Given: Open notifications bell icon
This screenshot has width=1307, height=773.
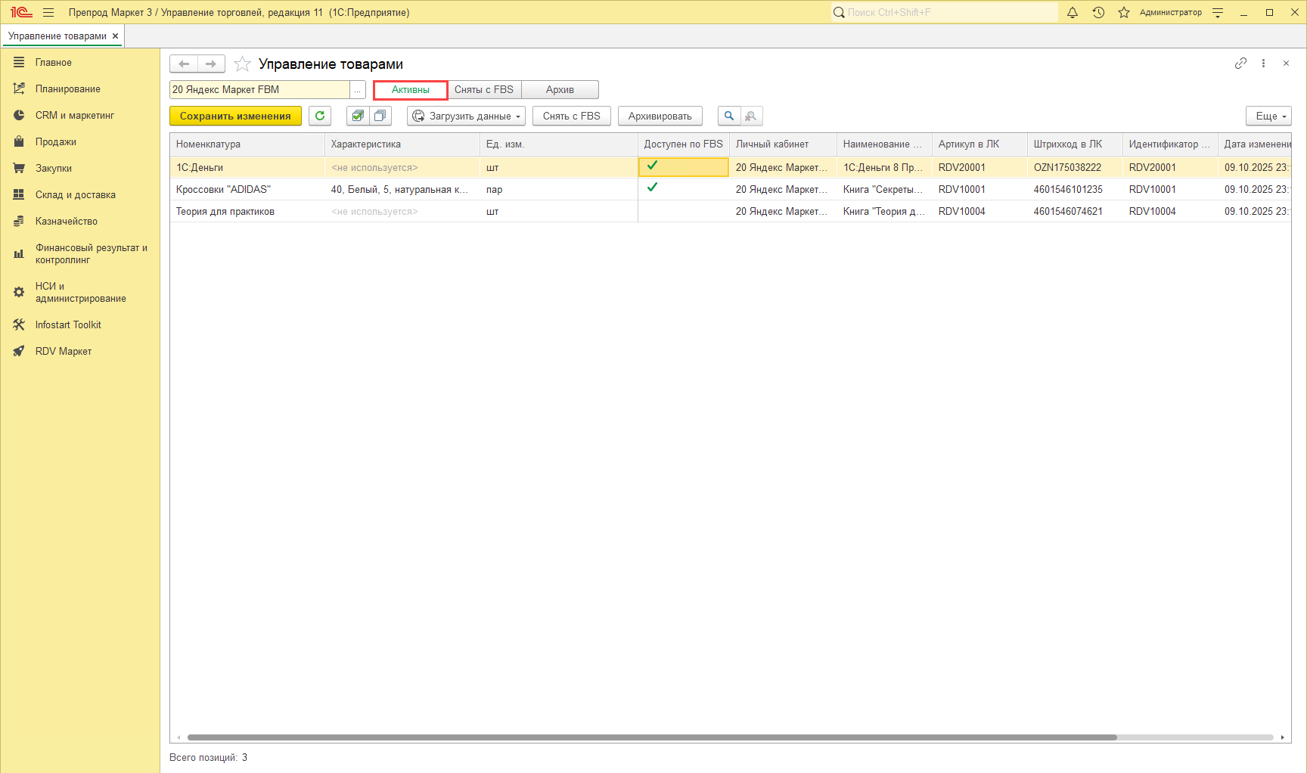Looking at the screenshot, I should click(1073, 12).
